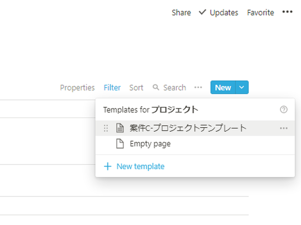Click the 案件C template document icon
301x225 pixels.
pyautogui.click(x=120, y=128)
